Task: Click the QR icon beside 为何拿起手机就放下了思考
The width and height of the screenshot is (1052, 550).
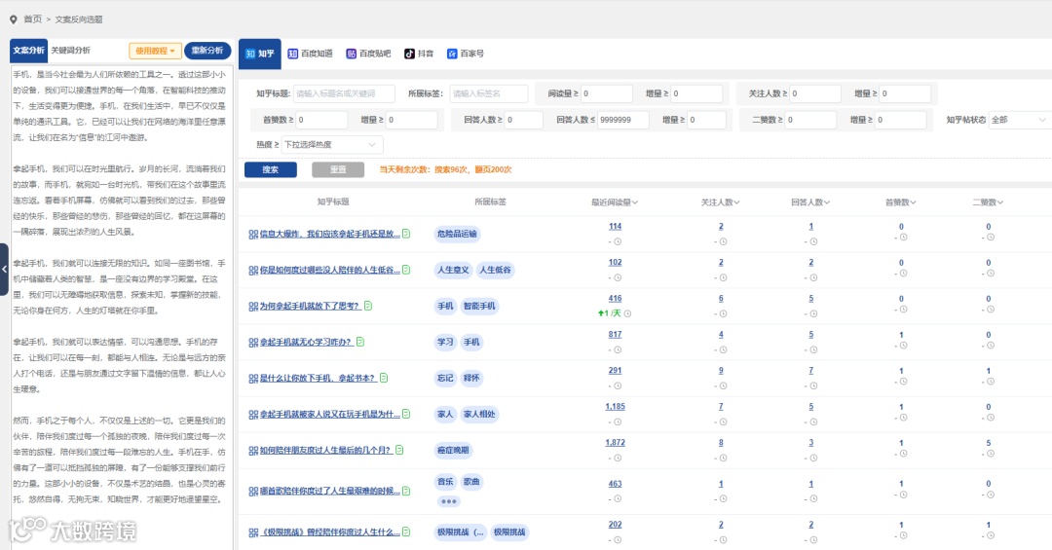Action: [253, 307]
